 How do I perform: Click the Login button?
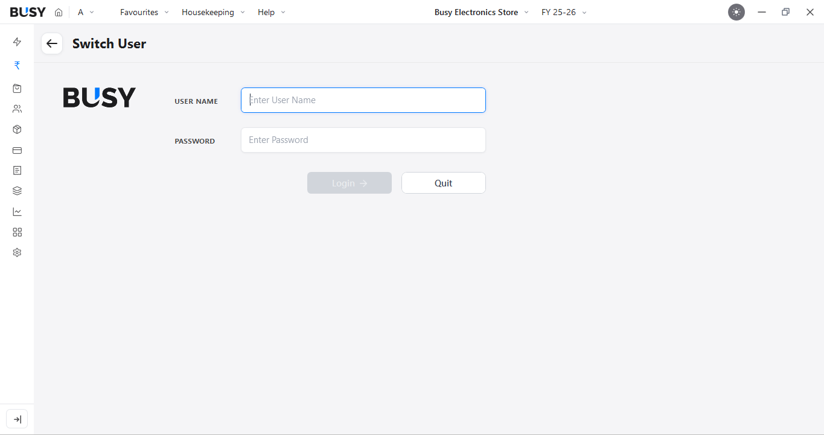pyautogui.click(x=350, y=183)
